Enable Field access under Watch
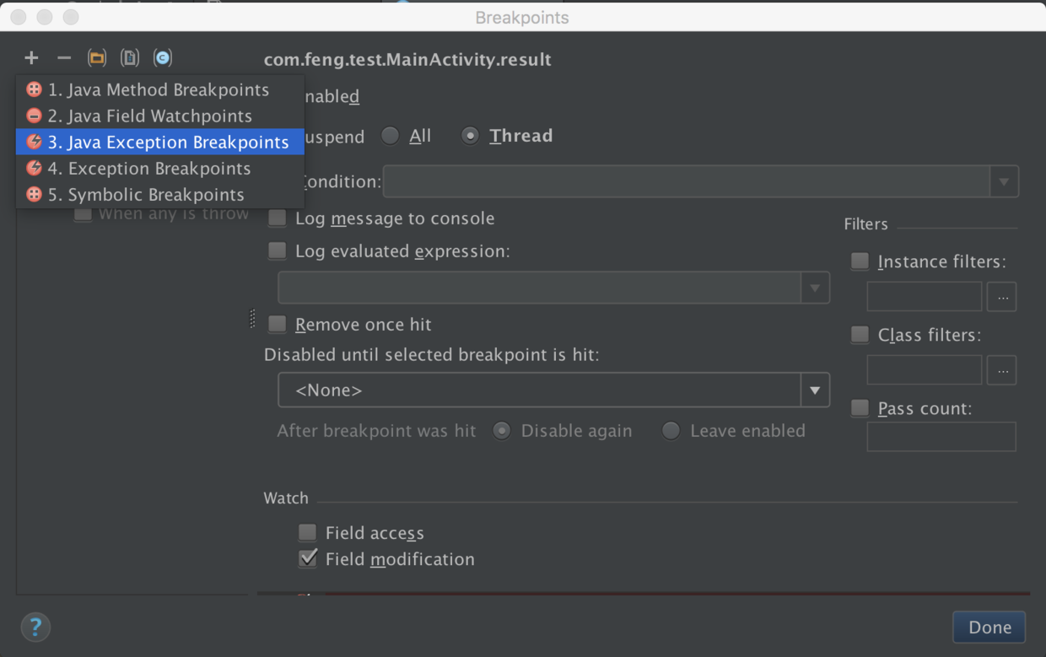1046x657 pixels. point(307,532)
